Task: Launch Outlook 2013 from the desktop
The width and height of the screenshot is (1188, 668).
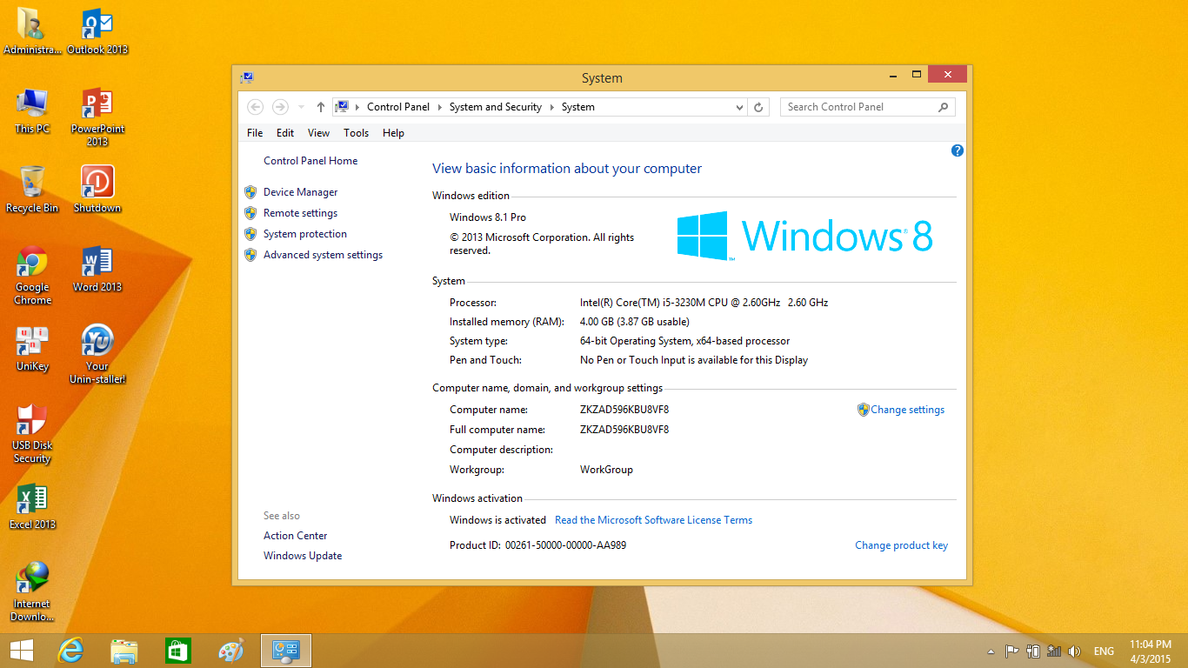Action: click(97, 31)
